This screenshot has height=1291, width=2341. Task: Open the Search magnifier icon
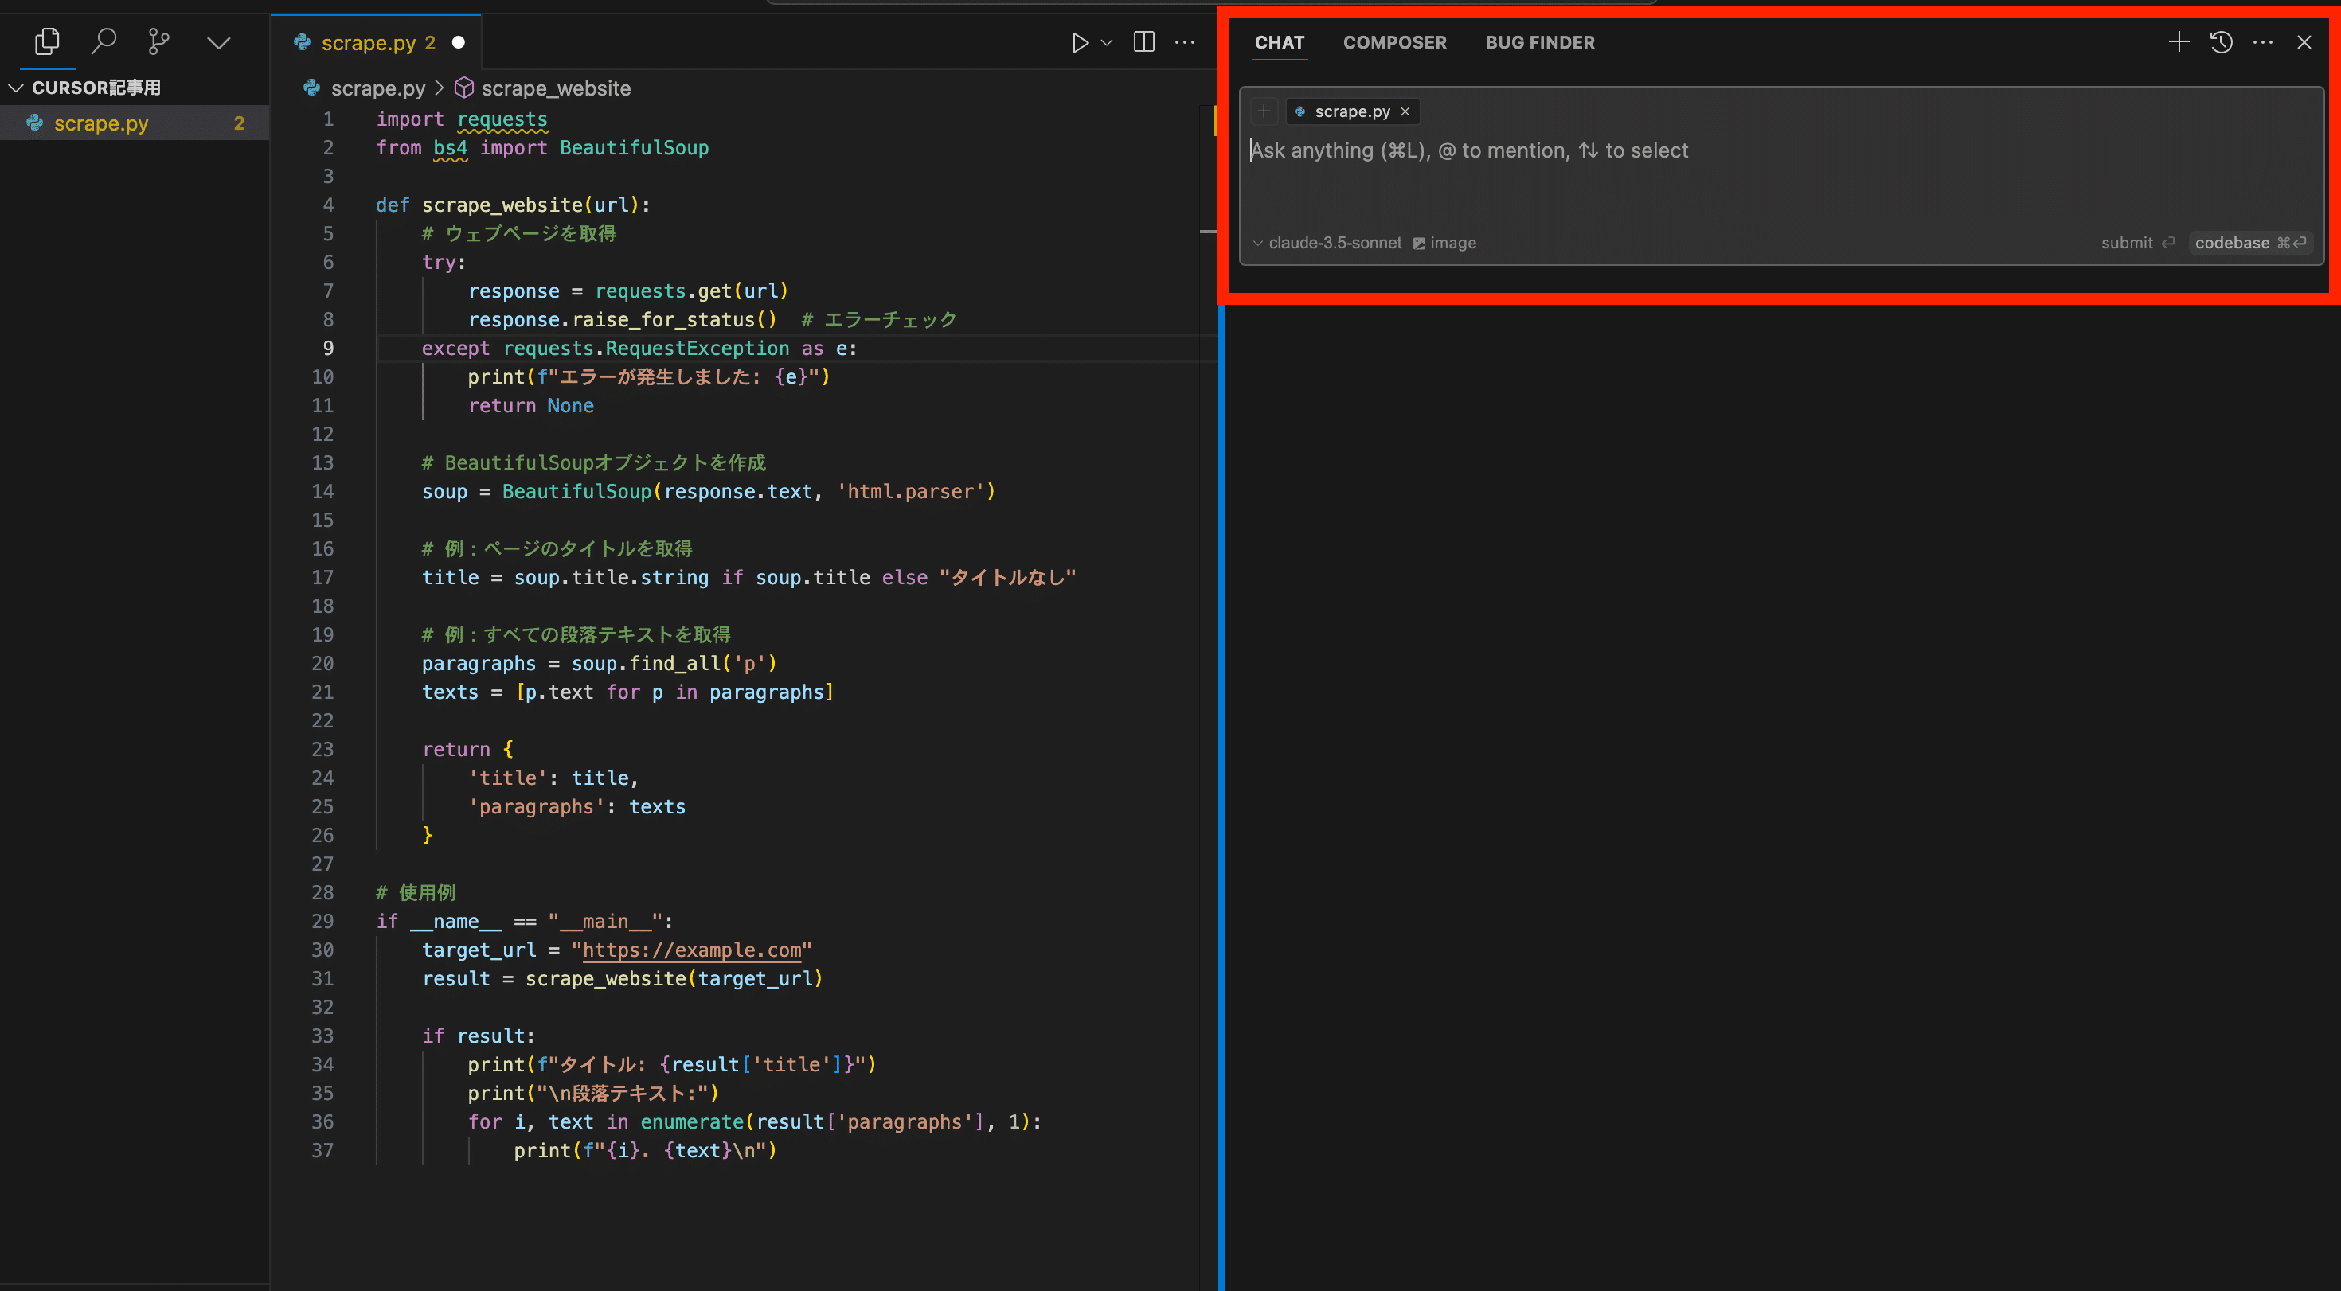[104, 42]
